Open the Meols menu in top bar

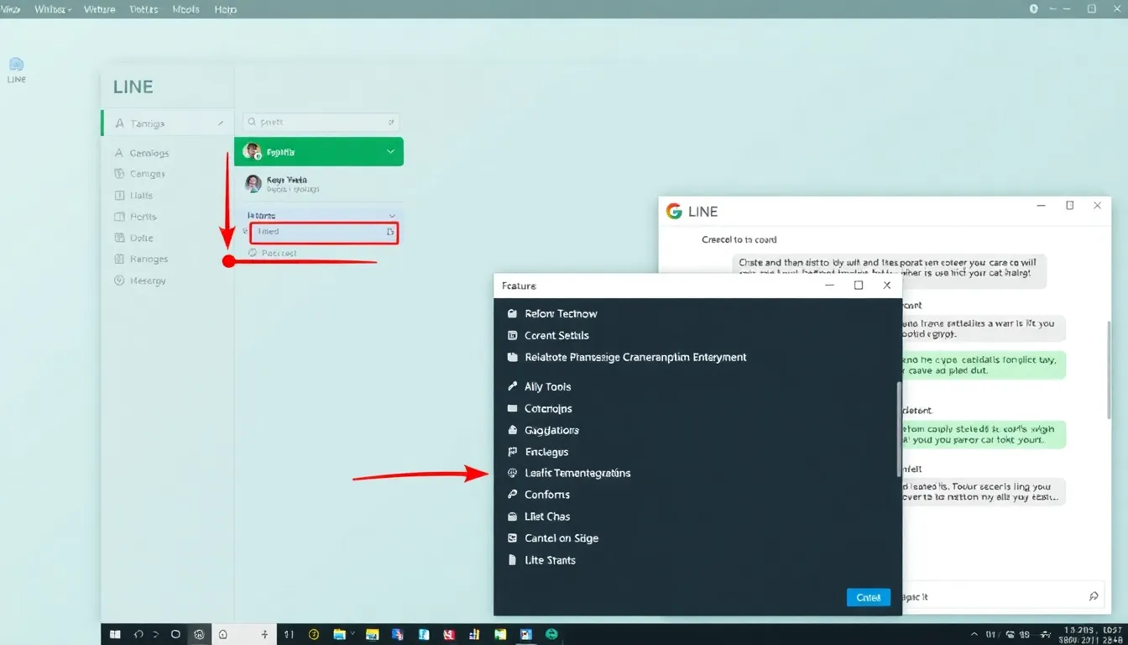pyautogui.click(x=185, y=9)
